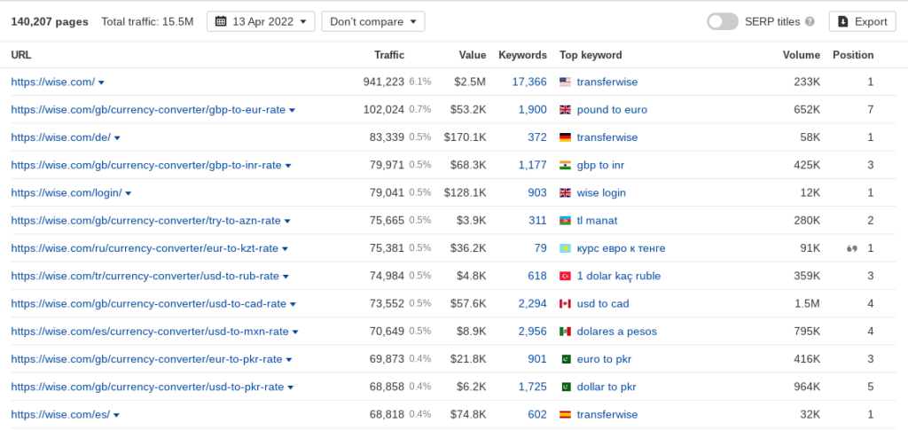The width and height of the screenshot is (908, 430).
Task: Click the German flag in wise.com/de/ row
Action: pos(565,137)
